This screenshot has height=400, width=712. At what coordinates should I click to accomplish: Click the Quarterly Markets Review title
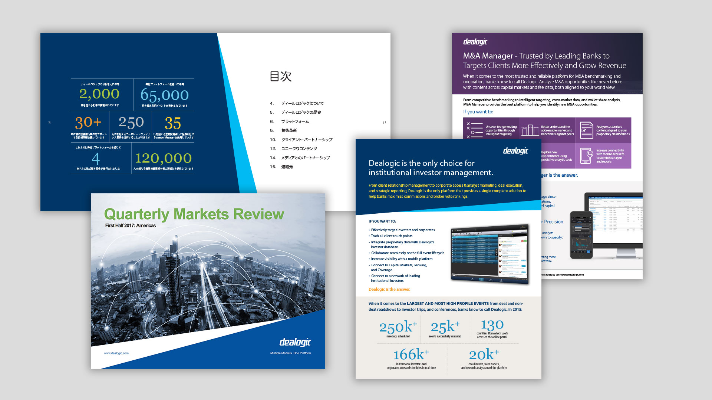pos(194,214)
